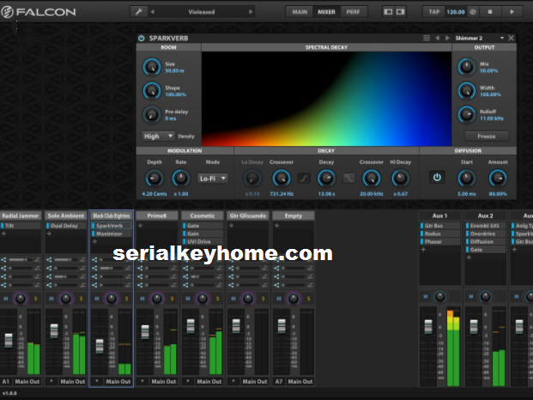
Task: Click the output Mix knob
Action: click(466, 67)
